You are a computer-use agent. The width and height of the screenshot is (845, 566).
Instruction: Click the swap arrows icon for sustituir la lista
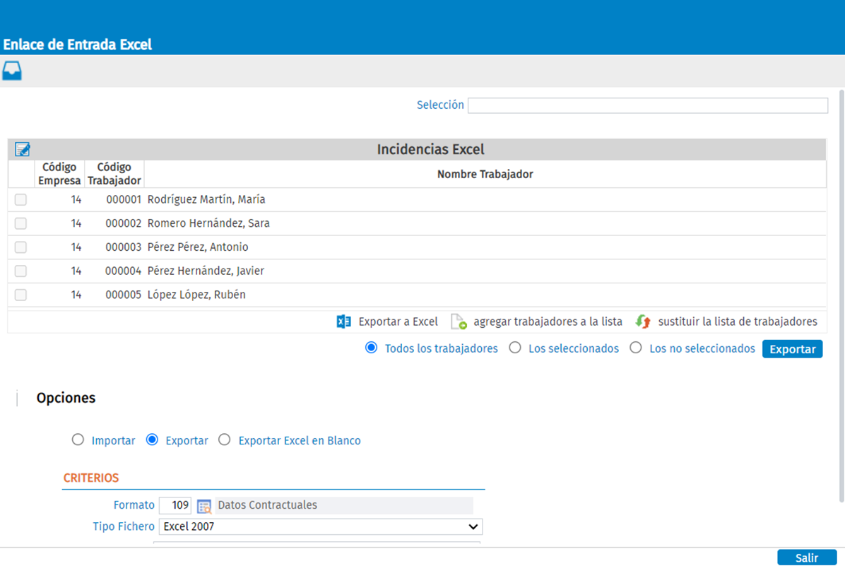click(643, 322)
